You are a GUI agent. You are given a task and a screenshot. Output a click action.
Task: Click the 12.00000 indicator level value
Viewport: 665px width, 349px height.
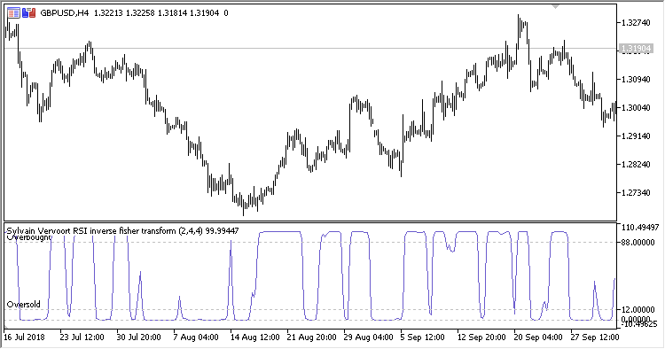tap(638, 310)
